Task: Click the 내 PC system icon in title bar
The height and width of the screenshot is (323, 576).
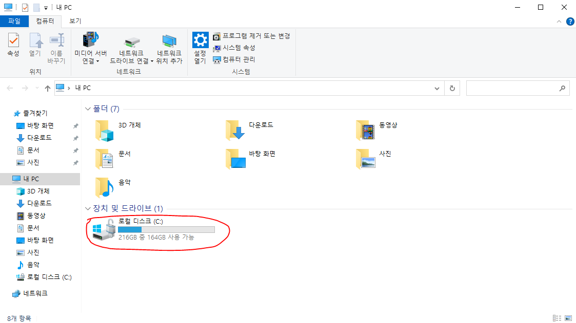Action: 8,7
